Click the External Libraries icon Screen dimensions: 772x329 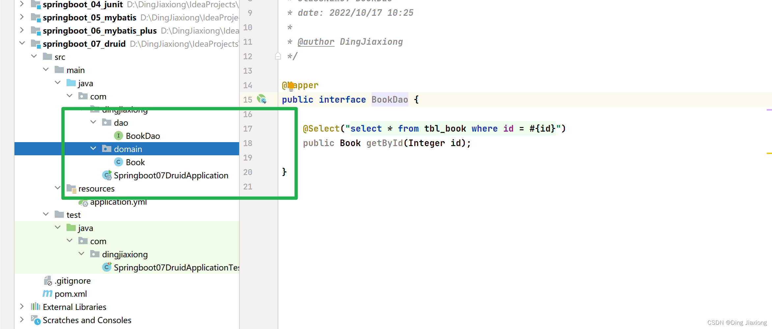36,307
